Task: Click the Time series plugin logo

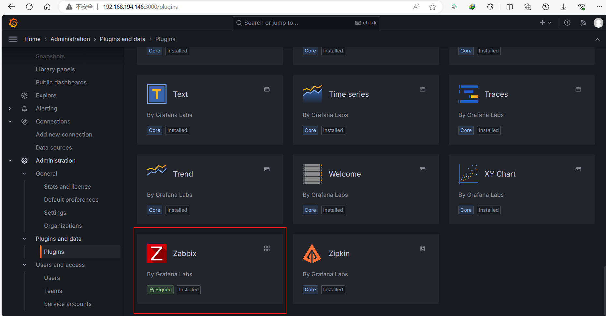Action: (x=312, y=94)
